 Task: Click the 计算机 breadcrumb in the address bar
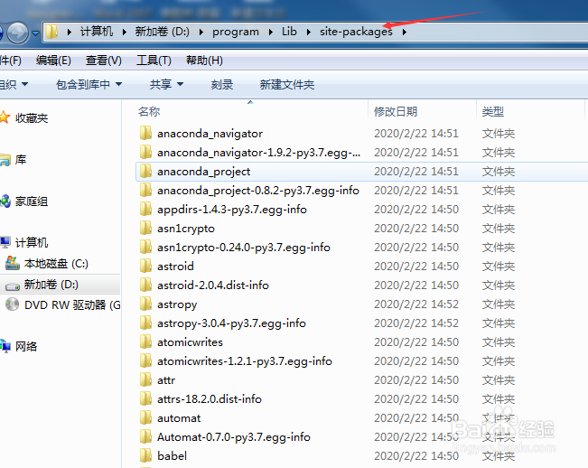coord(97,32)
